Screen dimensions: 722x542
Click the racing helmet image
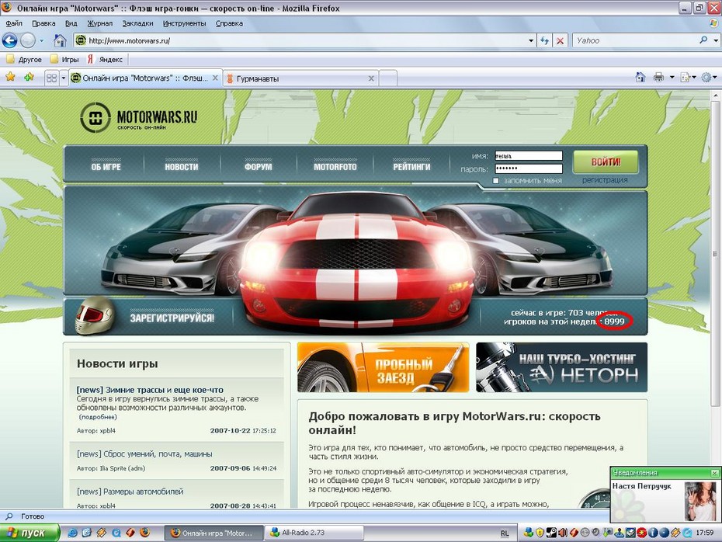pyautogui.click(x=95, y=315)
